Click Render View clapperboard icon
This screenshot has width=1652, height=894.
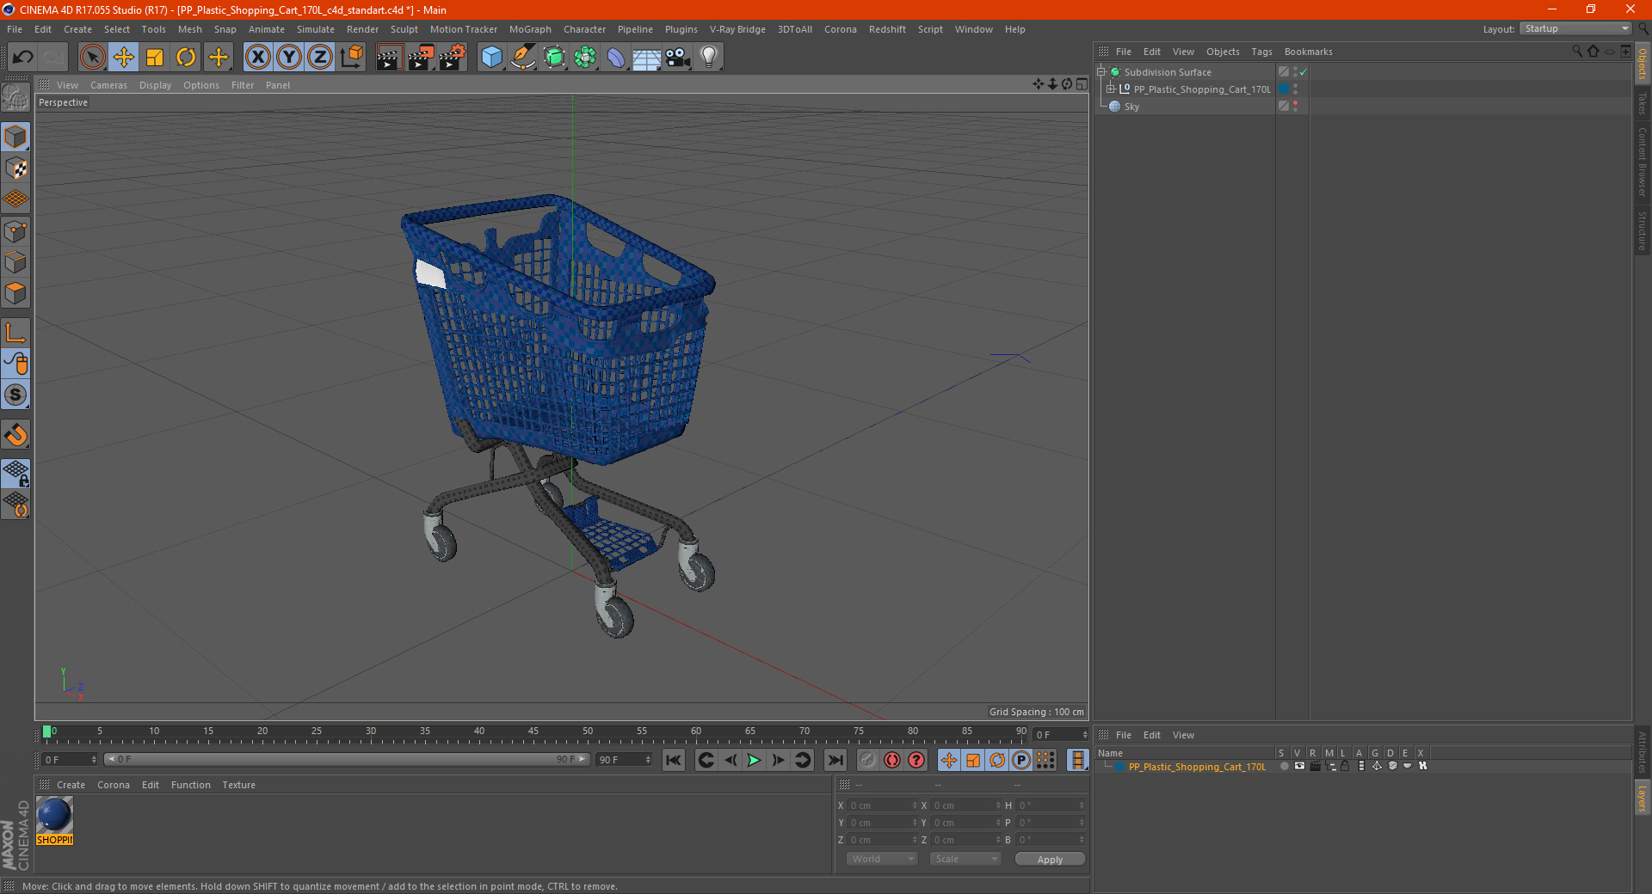coord(389,57)
